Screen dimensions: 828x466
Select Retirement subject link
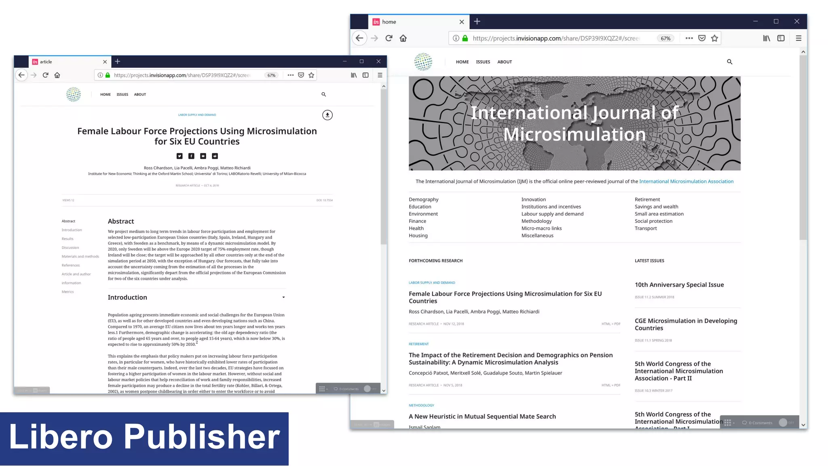click(x=647, y=199)
